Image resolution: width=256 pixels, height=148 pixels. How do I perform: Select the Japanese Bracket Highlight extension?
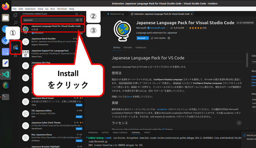tap(53, 146)
